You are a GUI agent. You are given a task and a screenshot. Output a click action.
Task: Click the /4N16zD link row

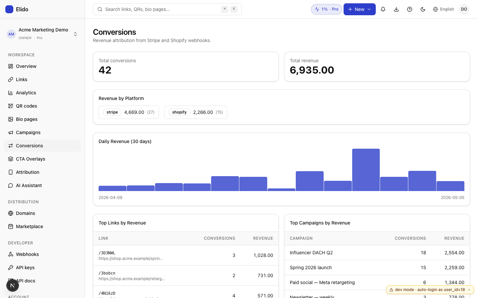[186, 292]
